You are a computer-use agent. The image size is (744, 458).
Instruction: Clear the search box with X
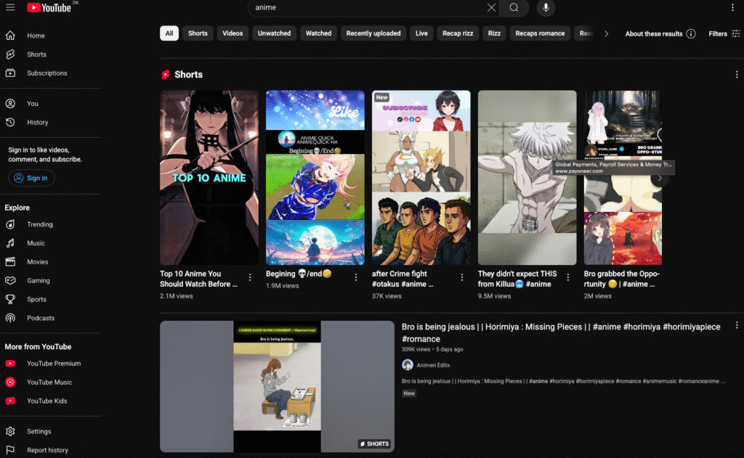point(492,7)
